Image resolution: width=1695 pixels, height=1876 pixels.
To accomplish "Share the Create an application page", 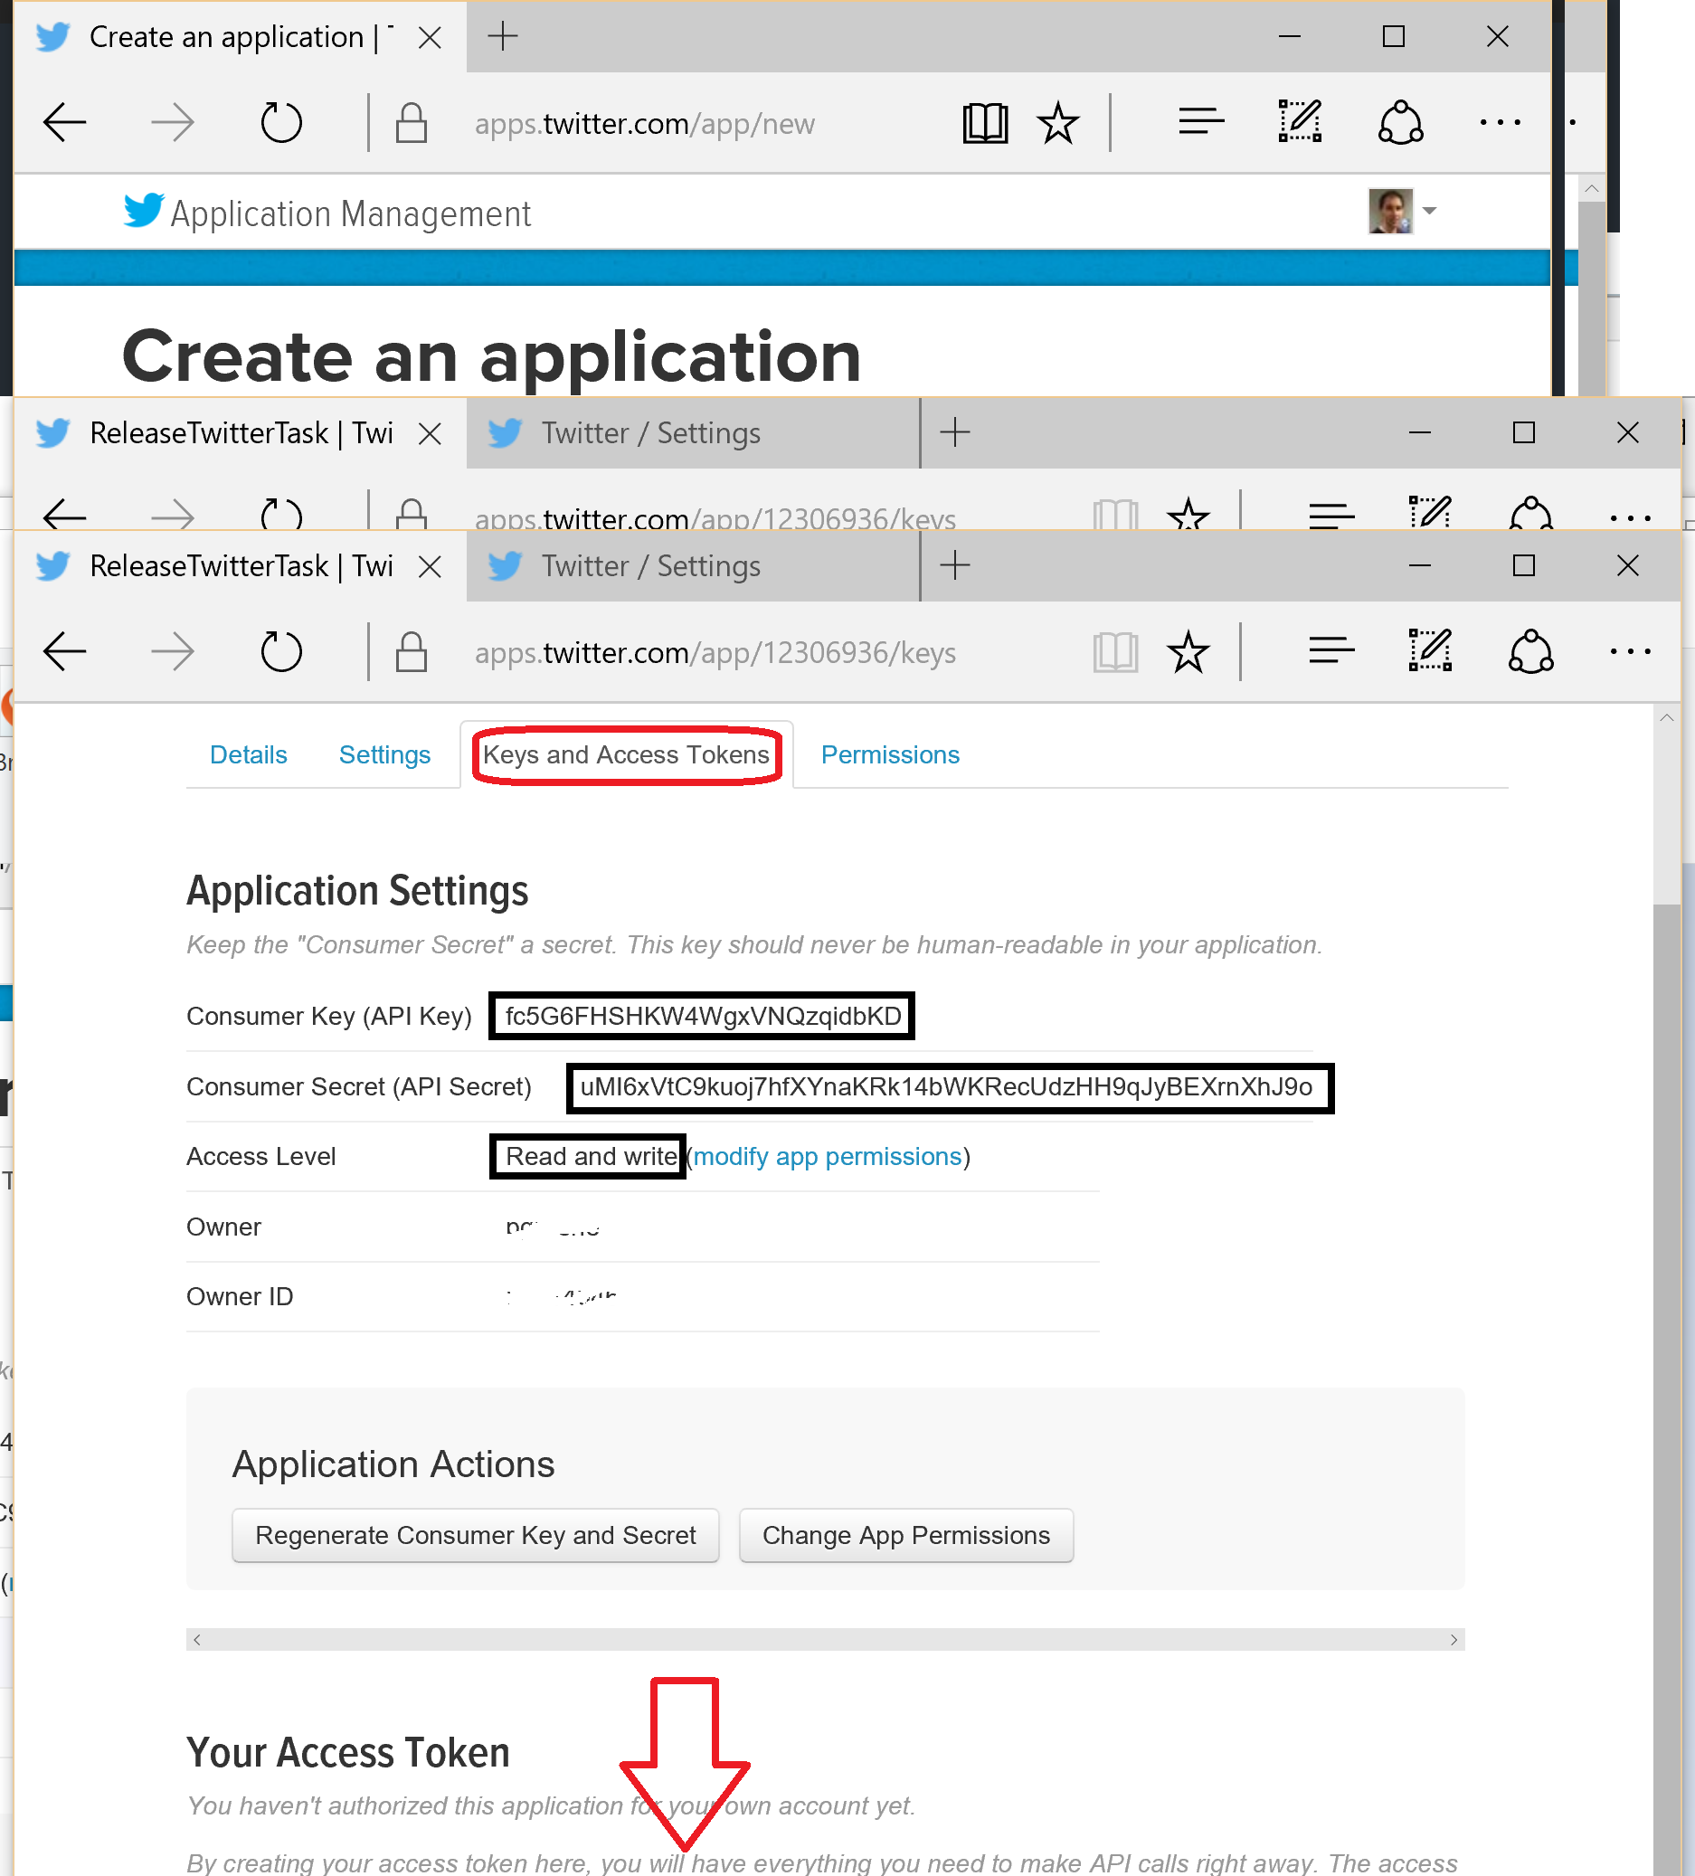I will (x=1400, y=122).
